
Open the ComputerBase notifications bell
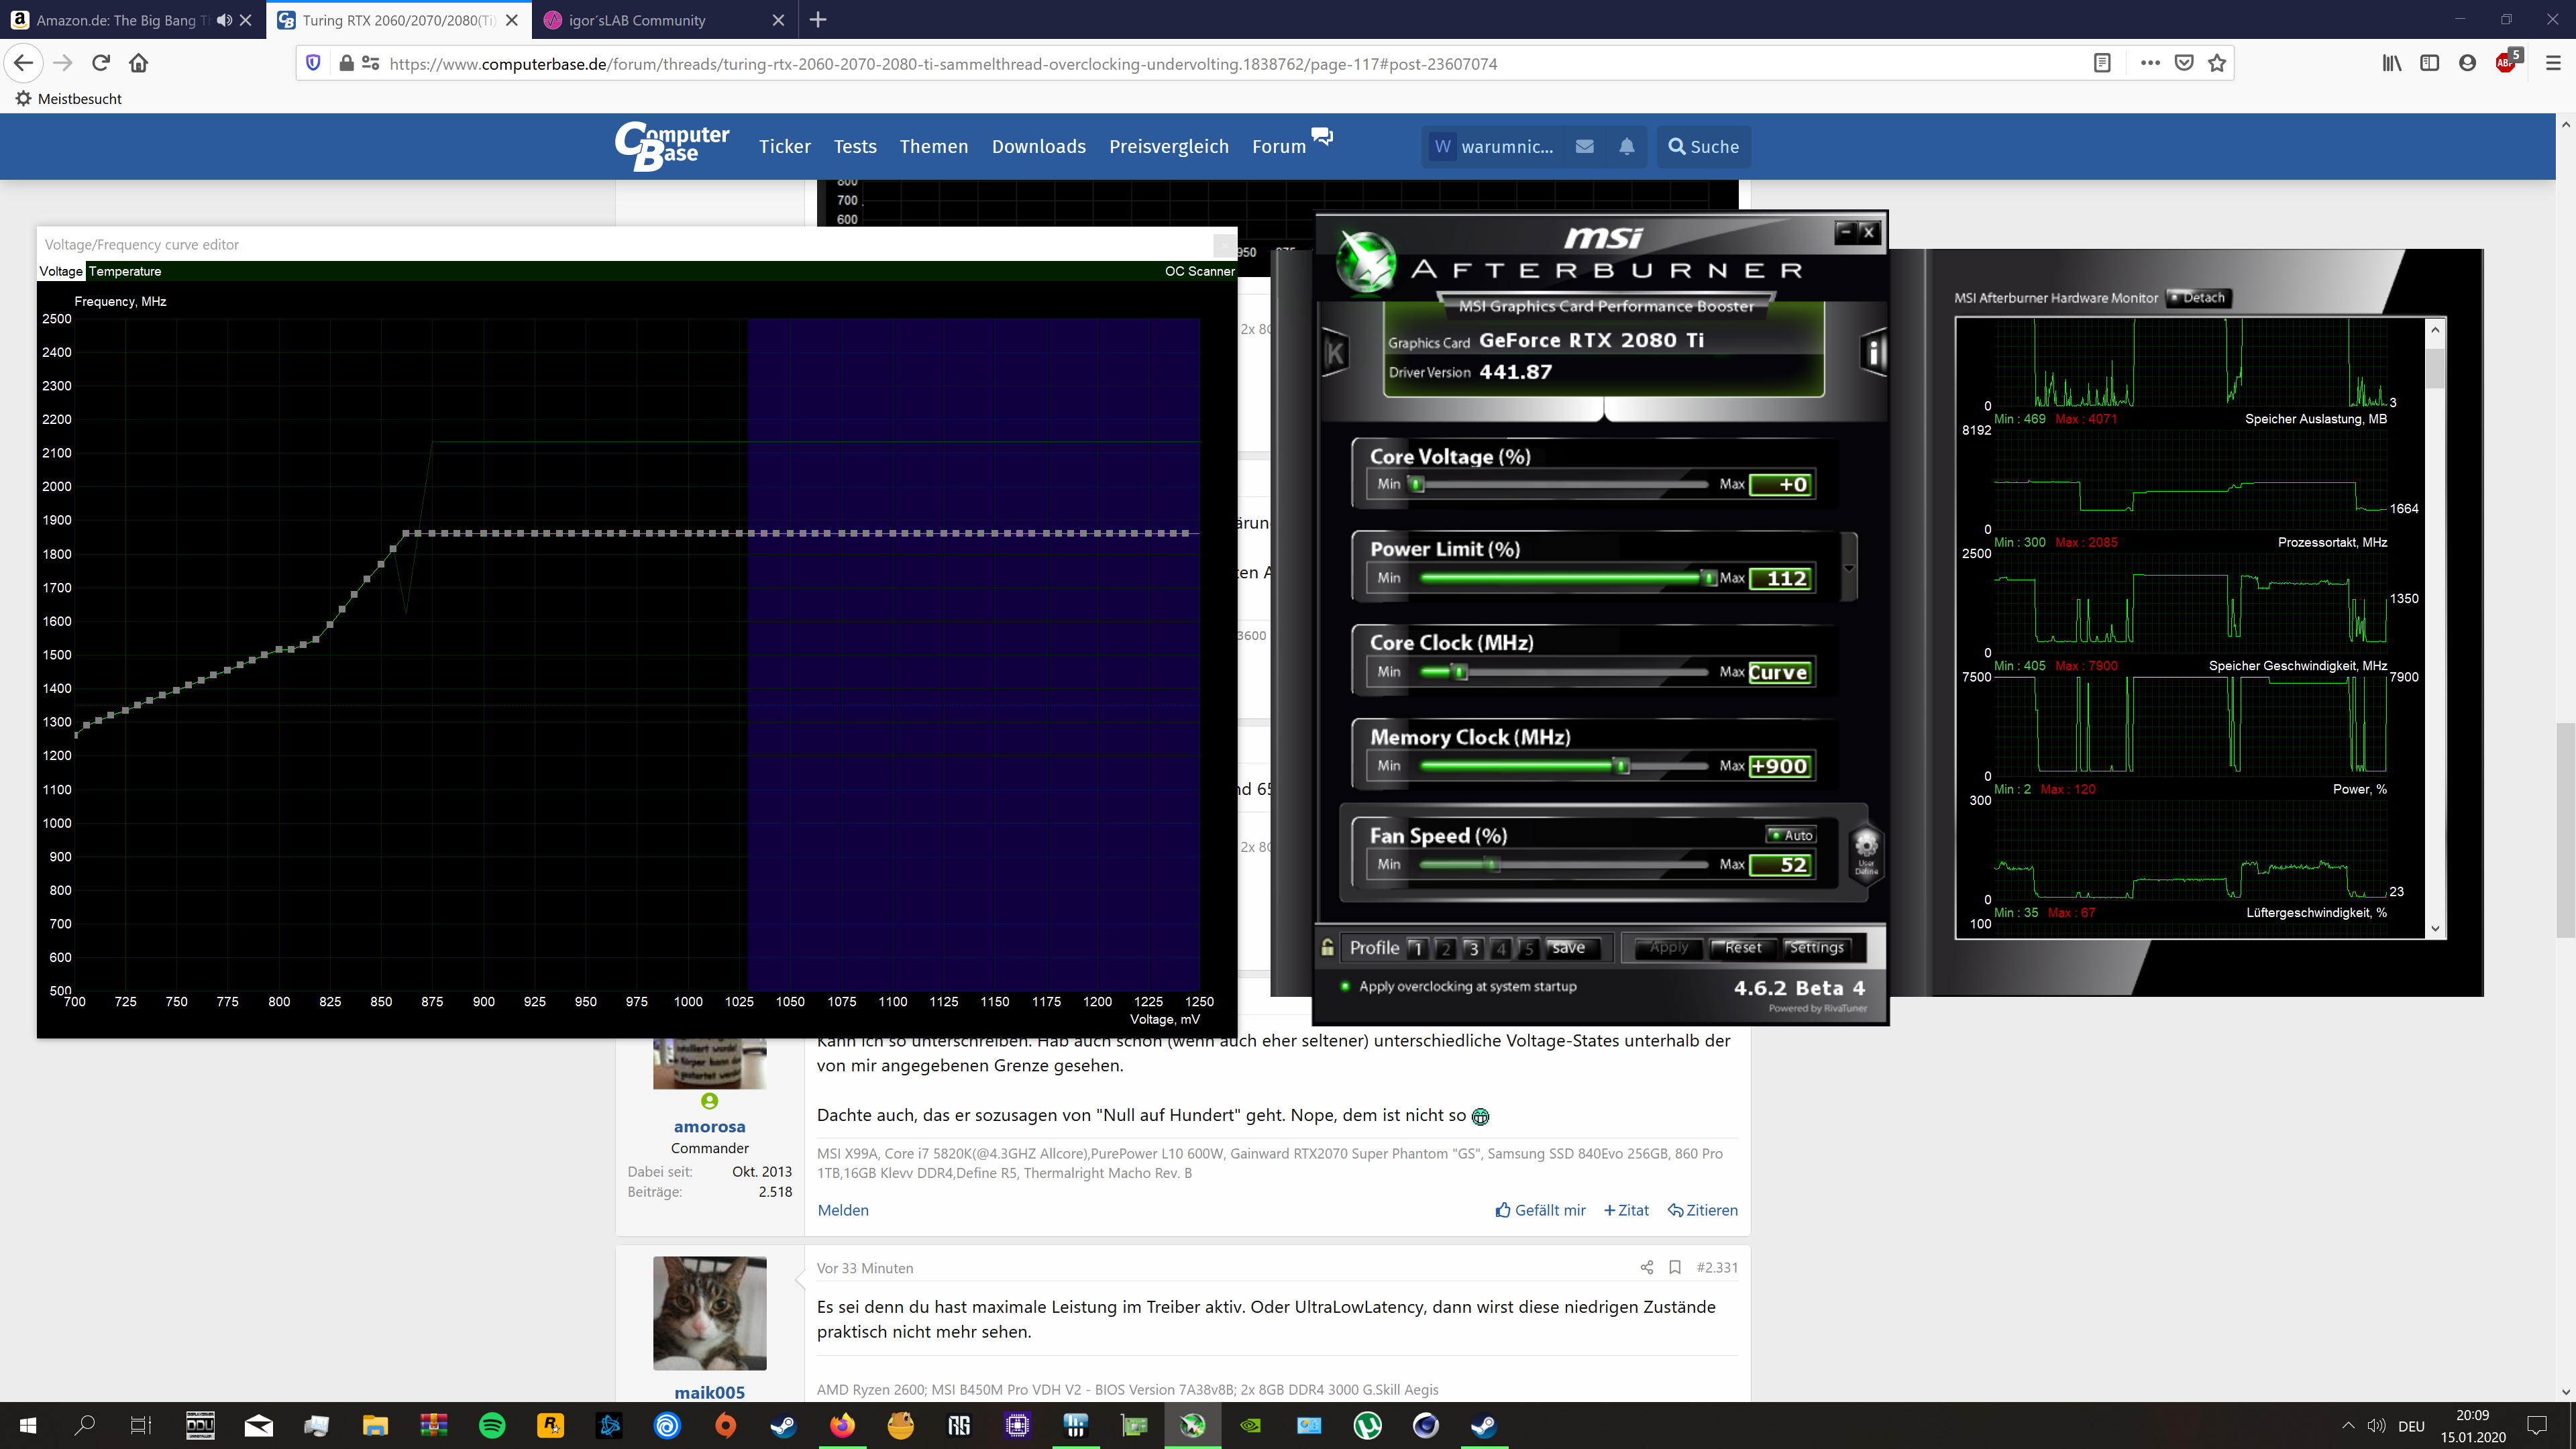click(1627, 147)
